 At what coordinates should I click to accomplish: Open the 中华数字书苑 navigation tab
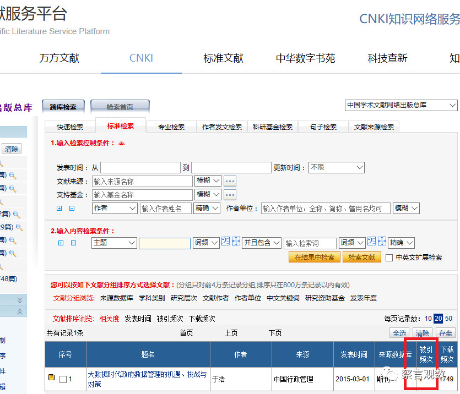305,58
